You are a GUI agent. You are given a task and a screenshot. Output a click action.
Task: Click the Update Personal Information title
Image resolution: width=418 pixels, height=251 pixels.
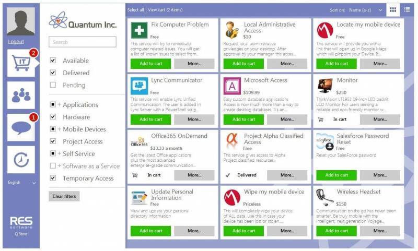[172, 195]
